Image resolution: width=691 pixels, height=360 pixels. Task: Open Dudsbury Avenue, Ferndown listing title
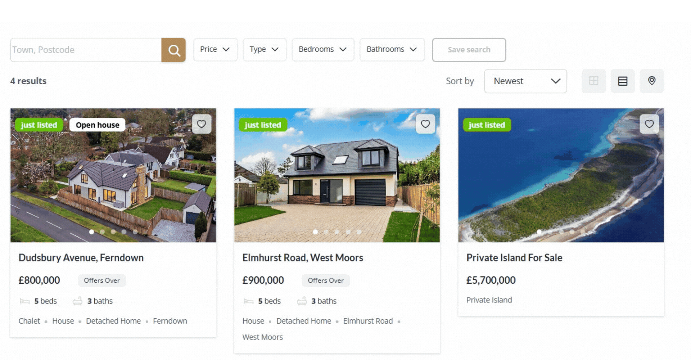tap(81, 258)
